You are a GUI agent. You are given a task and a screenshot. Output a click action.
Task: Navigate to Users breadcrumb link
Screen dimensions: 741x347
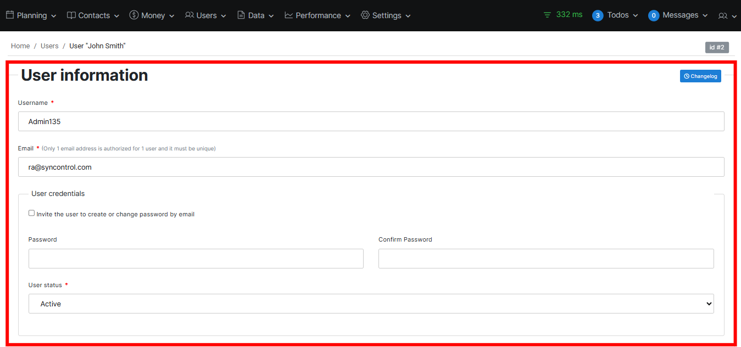[49, 46]
